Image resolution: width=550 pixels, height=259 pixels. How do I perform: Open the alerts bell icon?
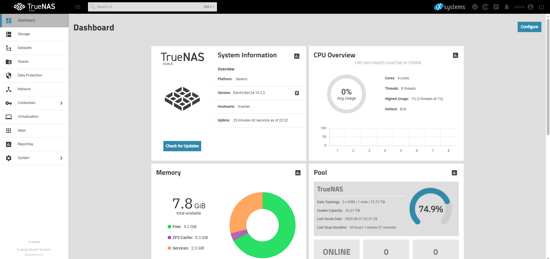click(507, 7)
